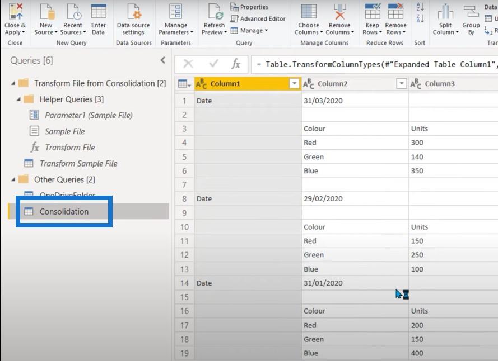The height and width of the screenshot is (361, 498).
Task: Open Data source settings
Action: tap(134, 11)
